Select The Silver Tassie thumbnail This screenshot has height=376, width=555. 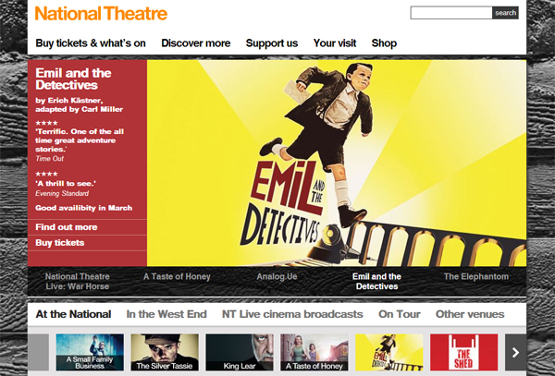pyautogui.click(x=165, y=352)
